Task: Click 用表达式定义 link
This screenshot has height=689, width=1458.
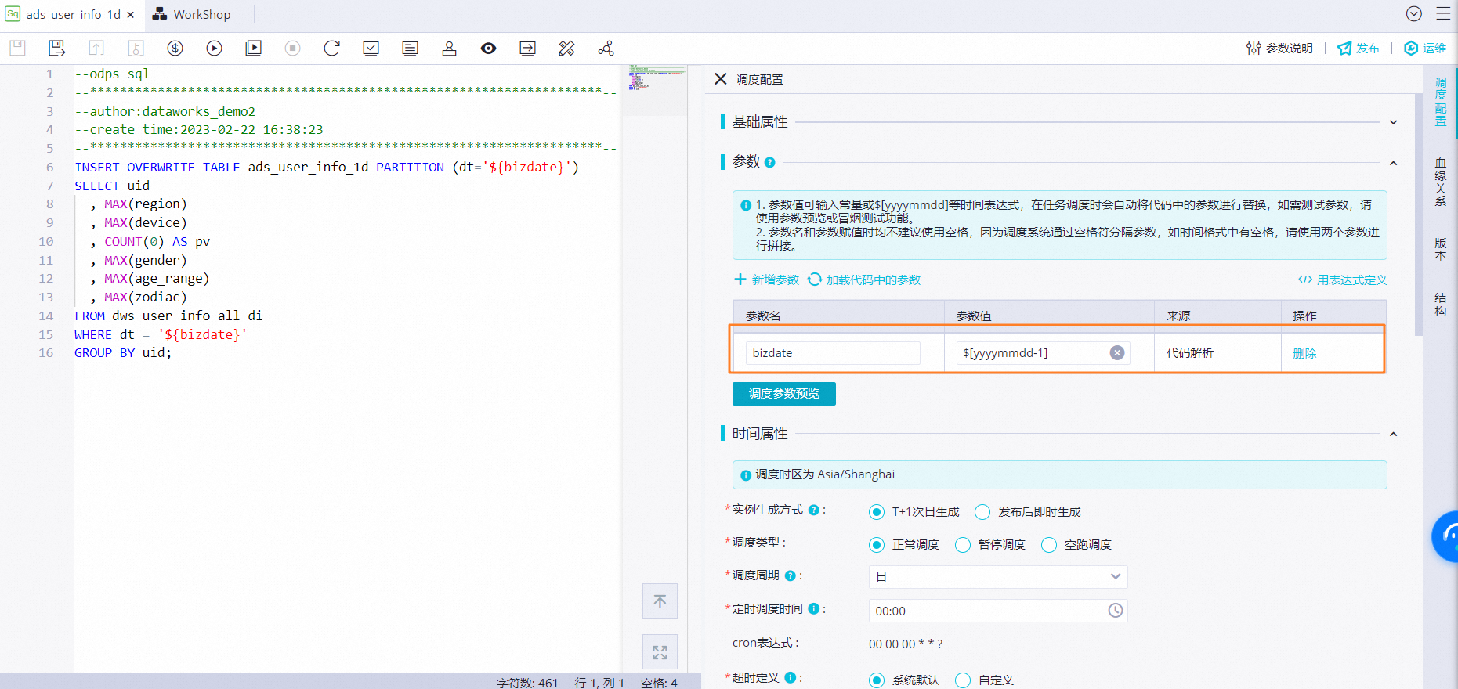Action: point(1342,280)
